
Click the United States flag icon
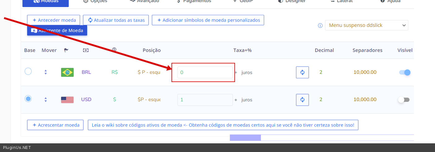[x=67, y=100]
